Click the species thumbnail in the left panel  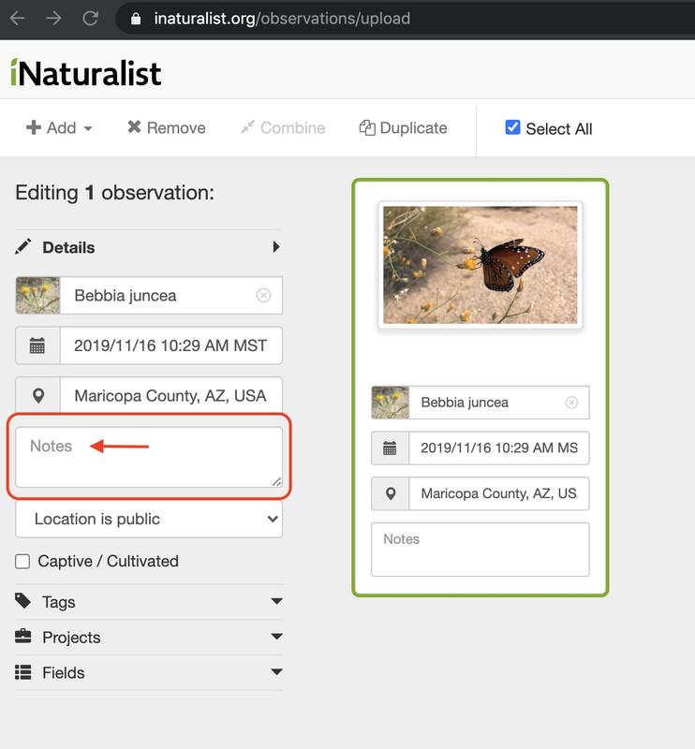tap(37, 296)
